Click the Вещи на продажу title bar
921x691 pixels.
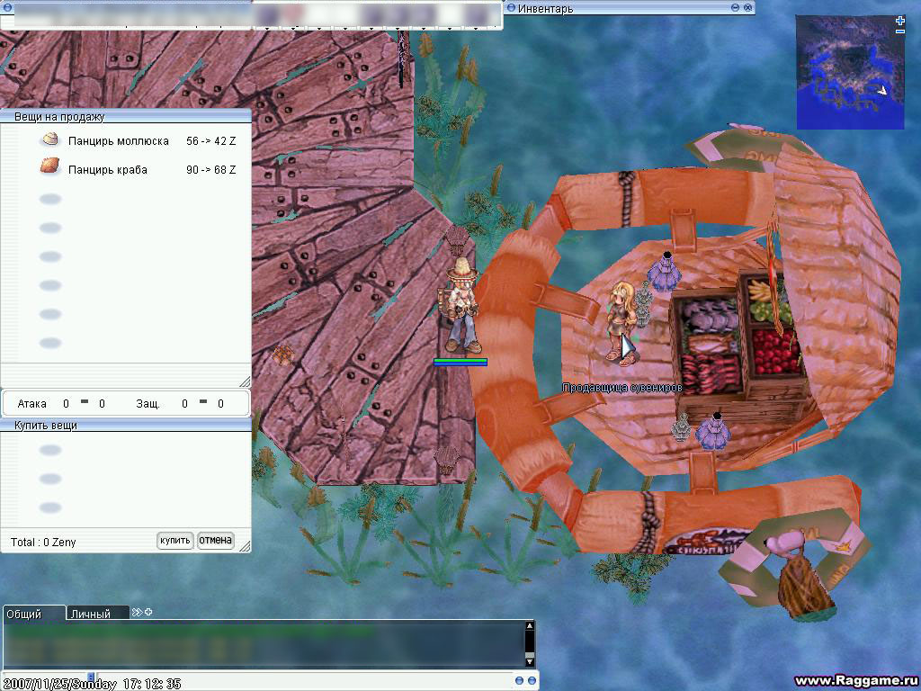click(126, 116)
